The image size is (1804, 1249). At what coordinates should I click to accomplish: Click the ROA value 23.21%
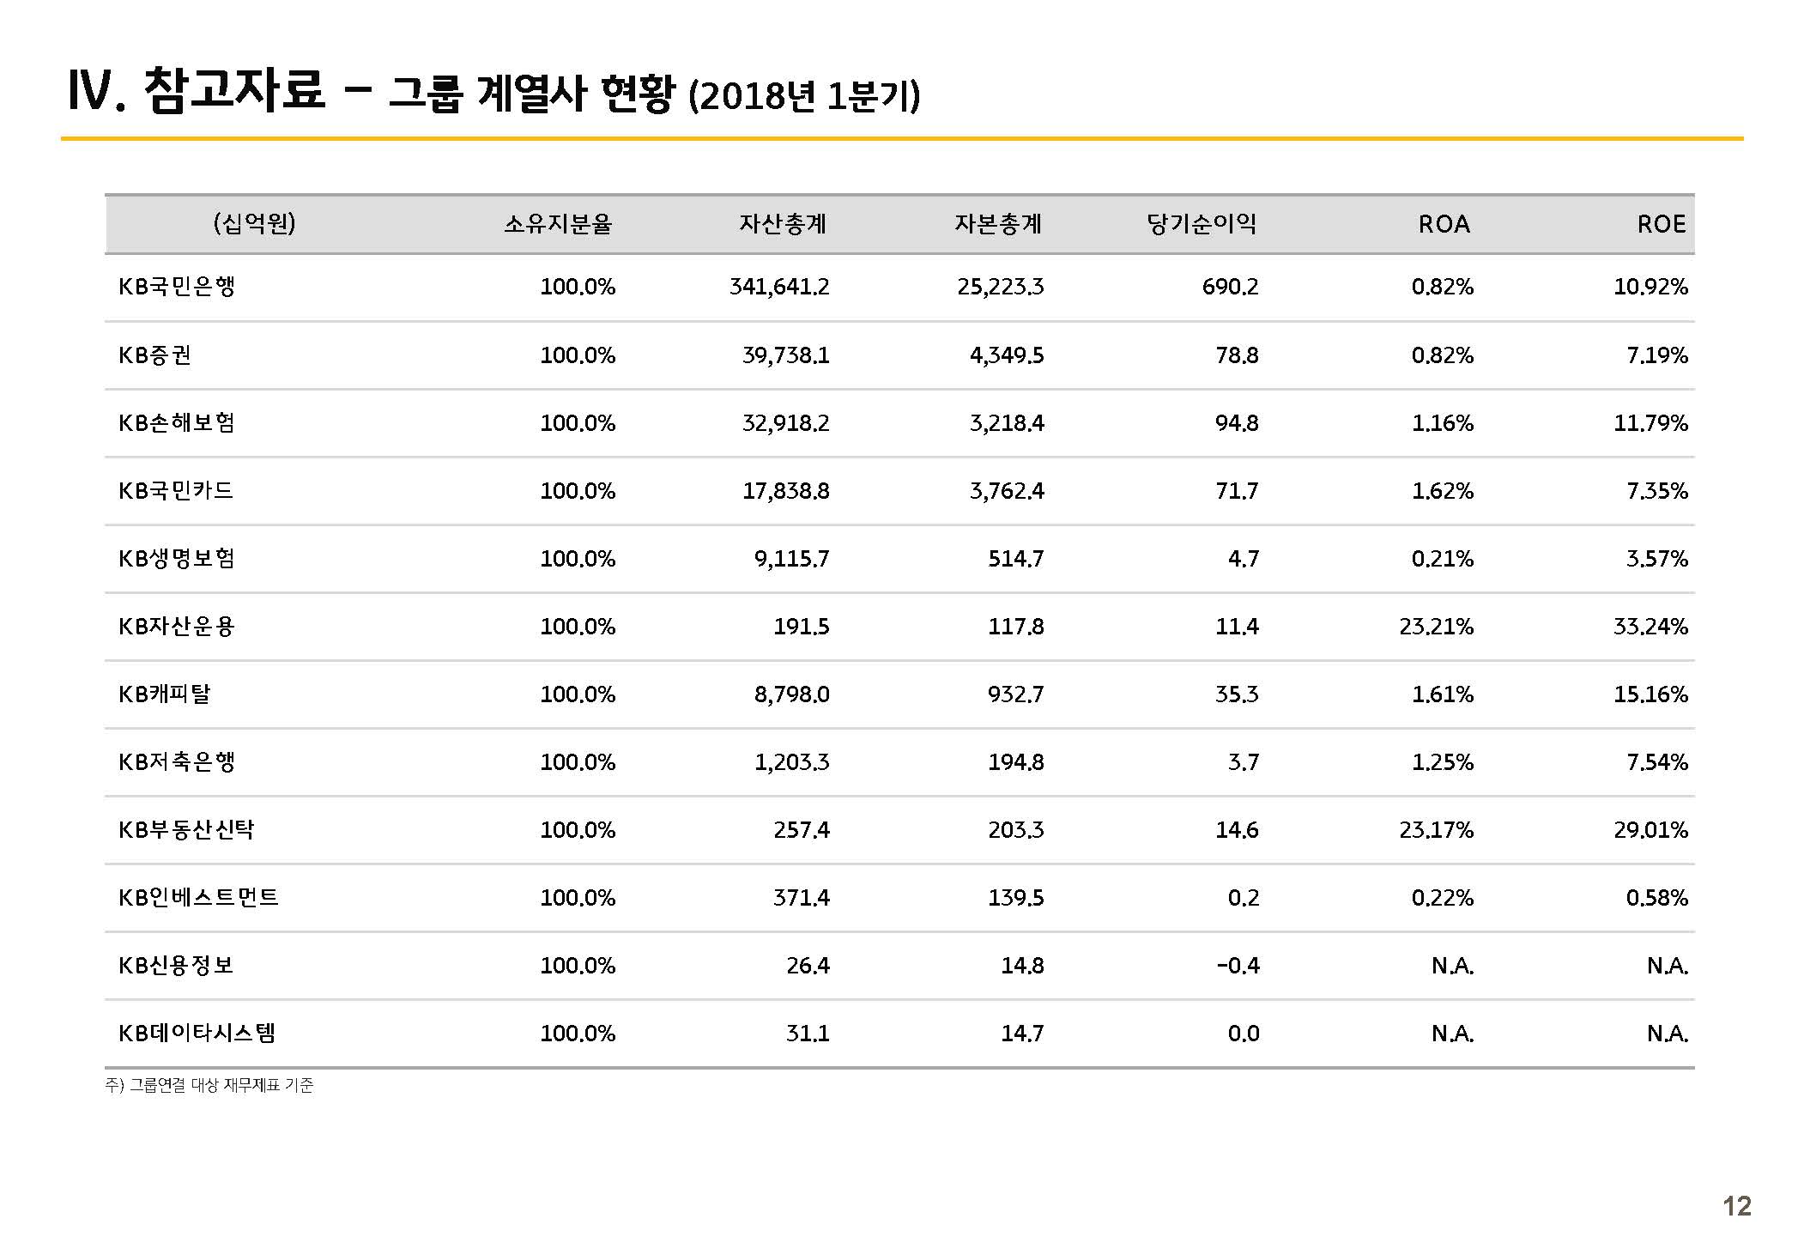coord(1437,627)
